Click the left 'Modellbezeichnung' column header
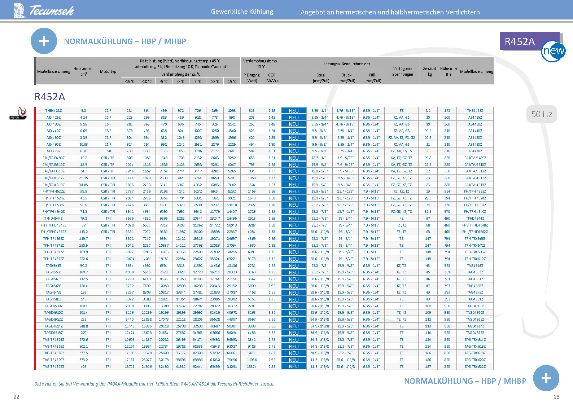573x405 pixels. click(54, 71)
